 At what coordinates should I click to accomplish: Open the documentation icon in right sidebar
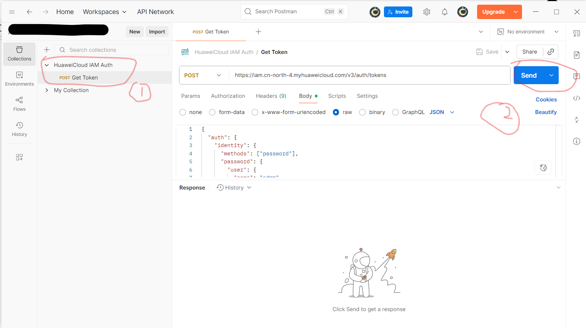(577, 55)
